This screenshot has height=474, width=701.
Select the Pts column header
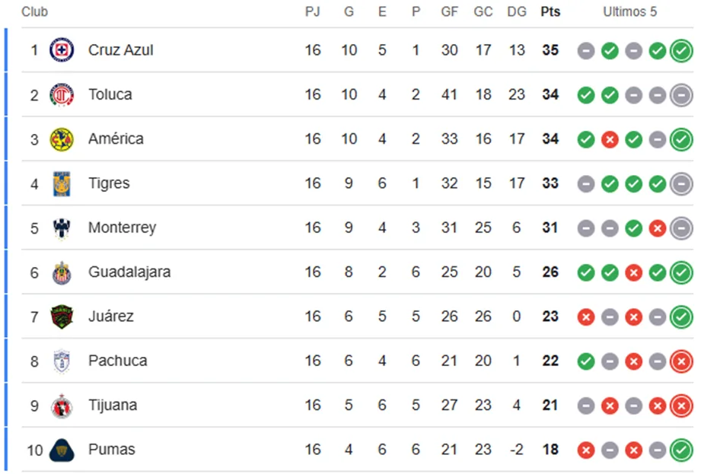point(550,12)
